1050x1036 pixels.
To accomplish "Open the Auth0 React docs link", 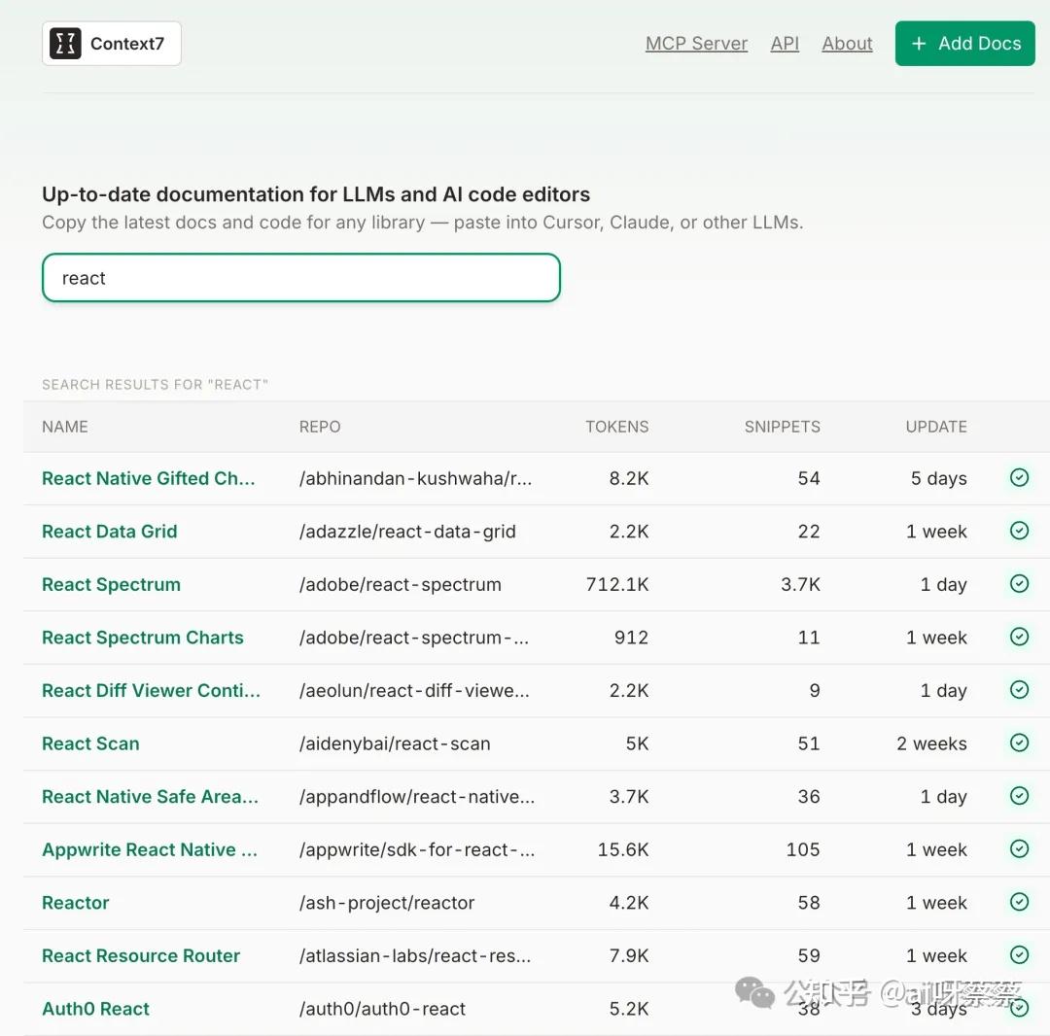I will [x=95, y=1009].
